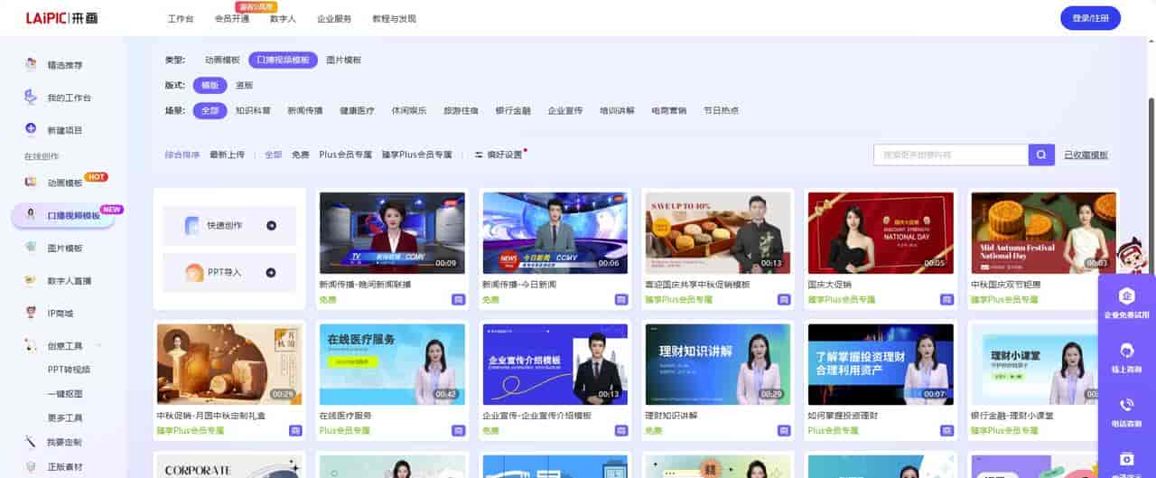
Task: Open 正版素材 in the sidebar
Action: click(x=63, y=466)
